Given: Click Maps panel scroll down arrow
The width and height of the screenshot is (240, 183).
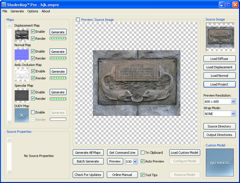Looking at the screenshot, I should point(9,122).
